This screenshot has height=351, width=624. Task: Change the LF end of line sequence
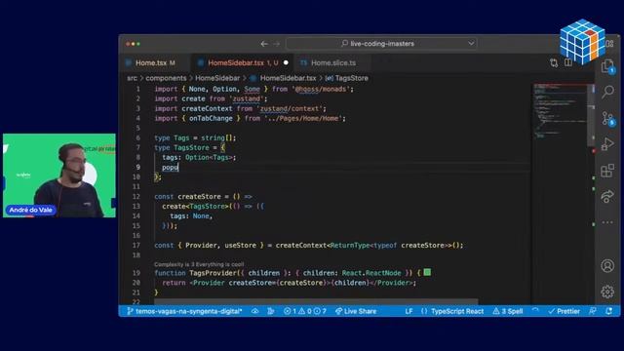pos(409,311)
